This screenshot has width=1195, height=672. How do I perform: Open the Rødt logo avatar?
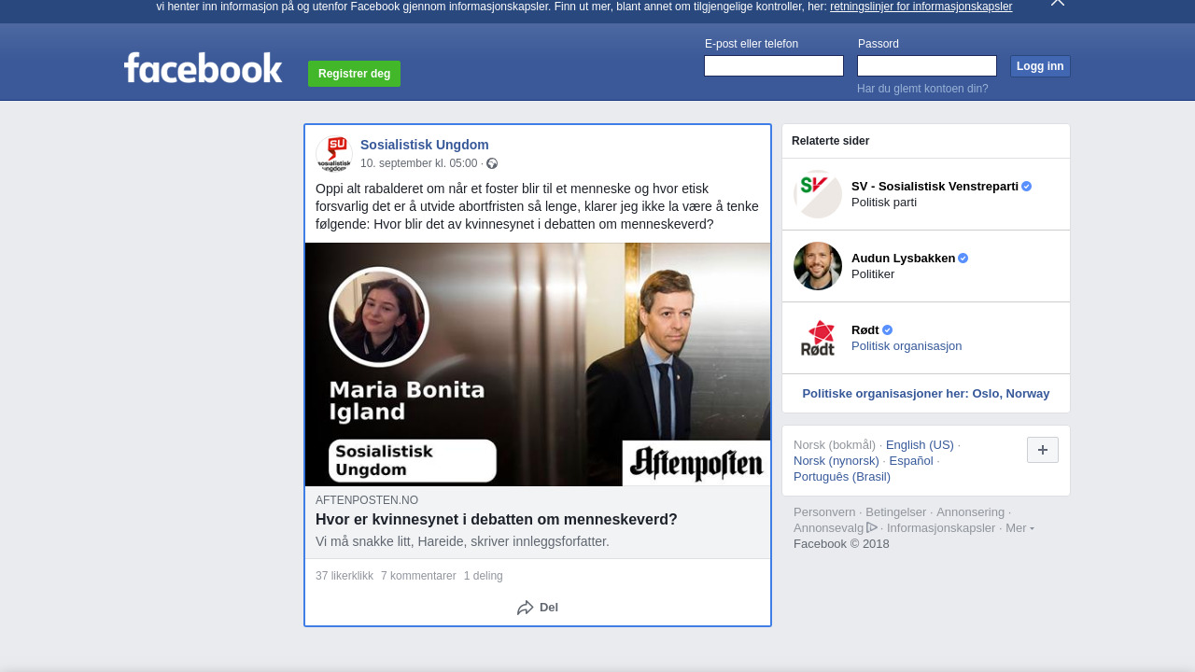point(818,338)
